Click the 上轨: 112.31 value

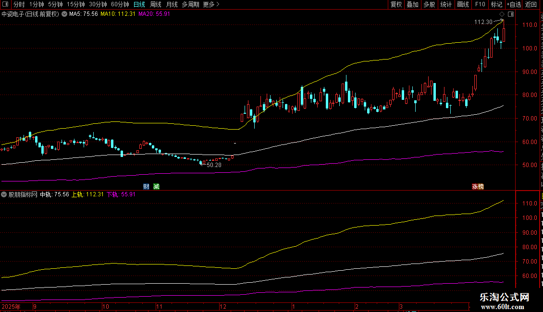87,194
